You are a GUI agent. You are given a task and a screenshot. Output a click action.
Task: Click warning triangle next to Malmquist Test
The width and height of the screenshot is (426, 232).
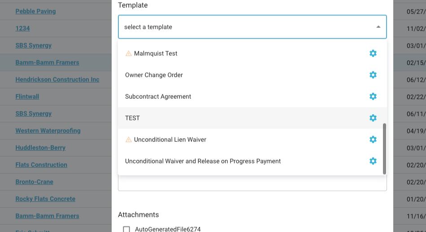click(x=129, y=53)
